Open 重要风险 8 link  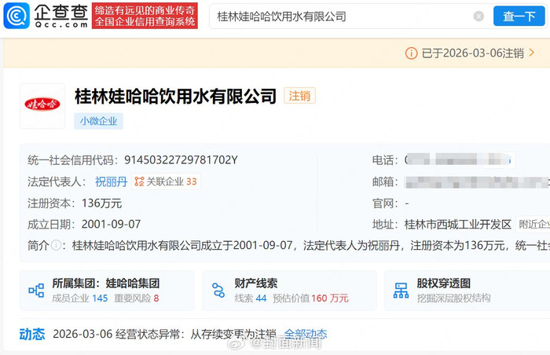tap(137, 298)
